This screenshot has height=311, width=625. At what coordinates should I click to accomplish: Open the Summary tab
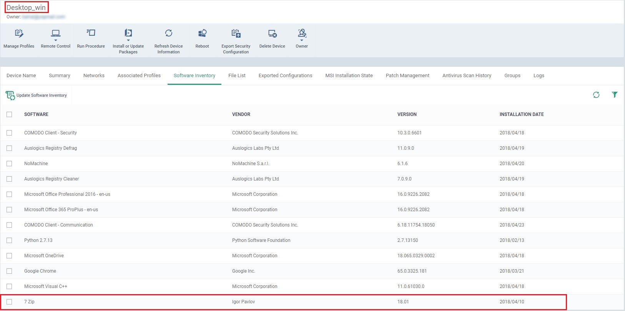(60, 76)
